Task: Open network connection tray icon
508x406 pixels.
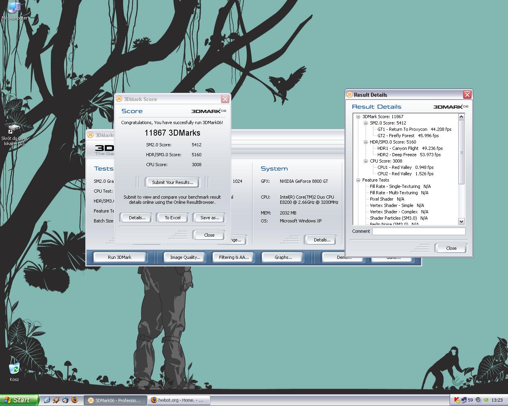Action: (464, 400)
